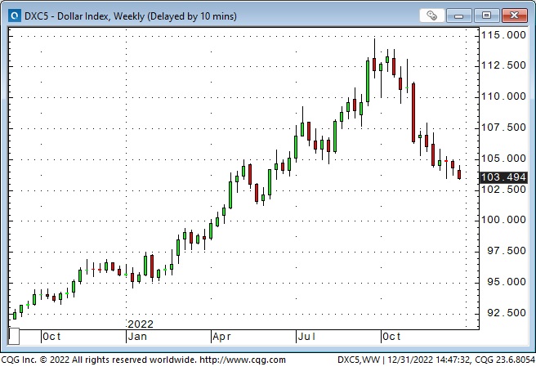536x380 pixels.
Task: Click the Jul label on time axis
Action: (306, 337)
